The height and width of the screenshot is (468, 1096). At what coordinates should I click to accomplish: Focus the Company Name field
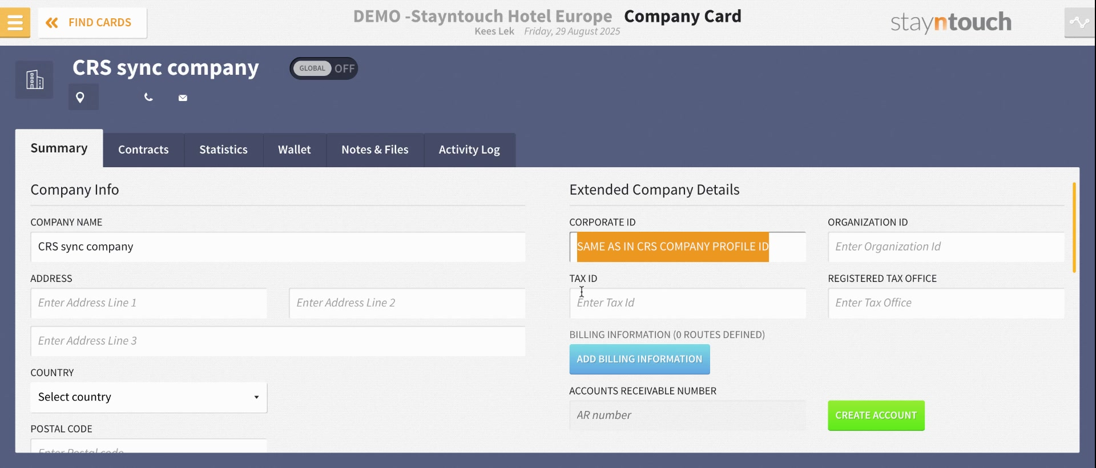coord(278,247)
